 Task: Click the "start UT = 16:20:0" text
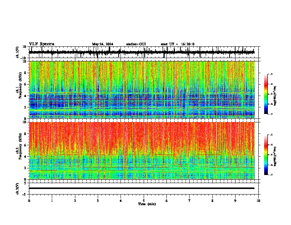(177, 44)
